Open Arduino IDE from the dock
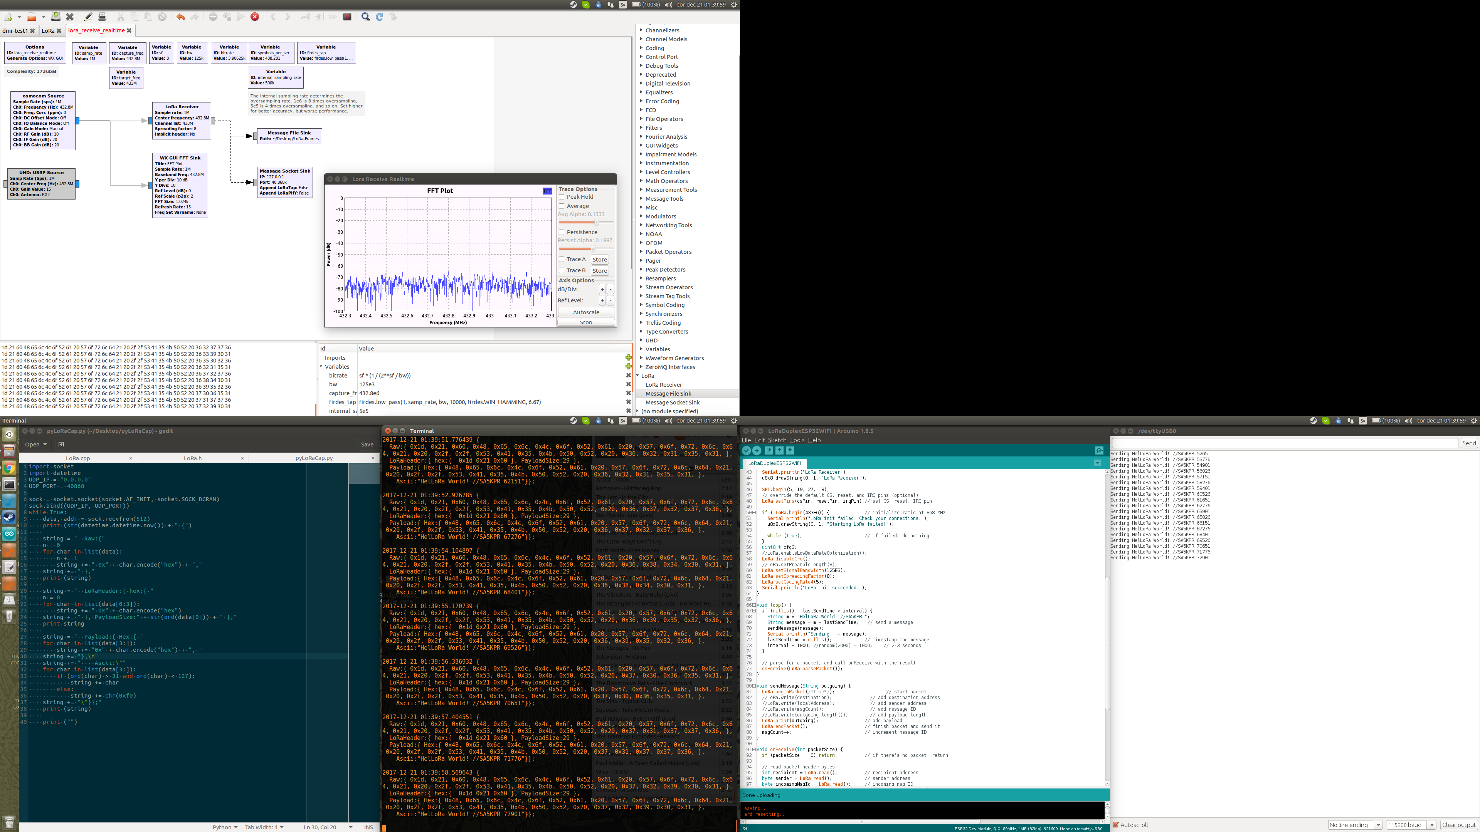This screenshot has width=1480, height=832. tap(9, 534)
